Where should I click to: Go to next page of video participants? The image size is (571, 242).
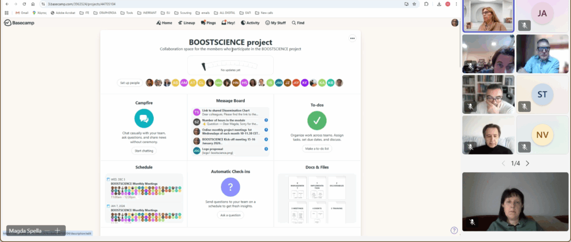(528, 163)
